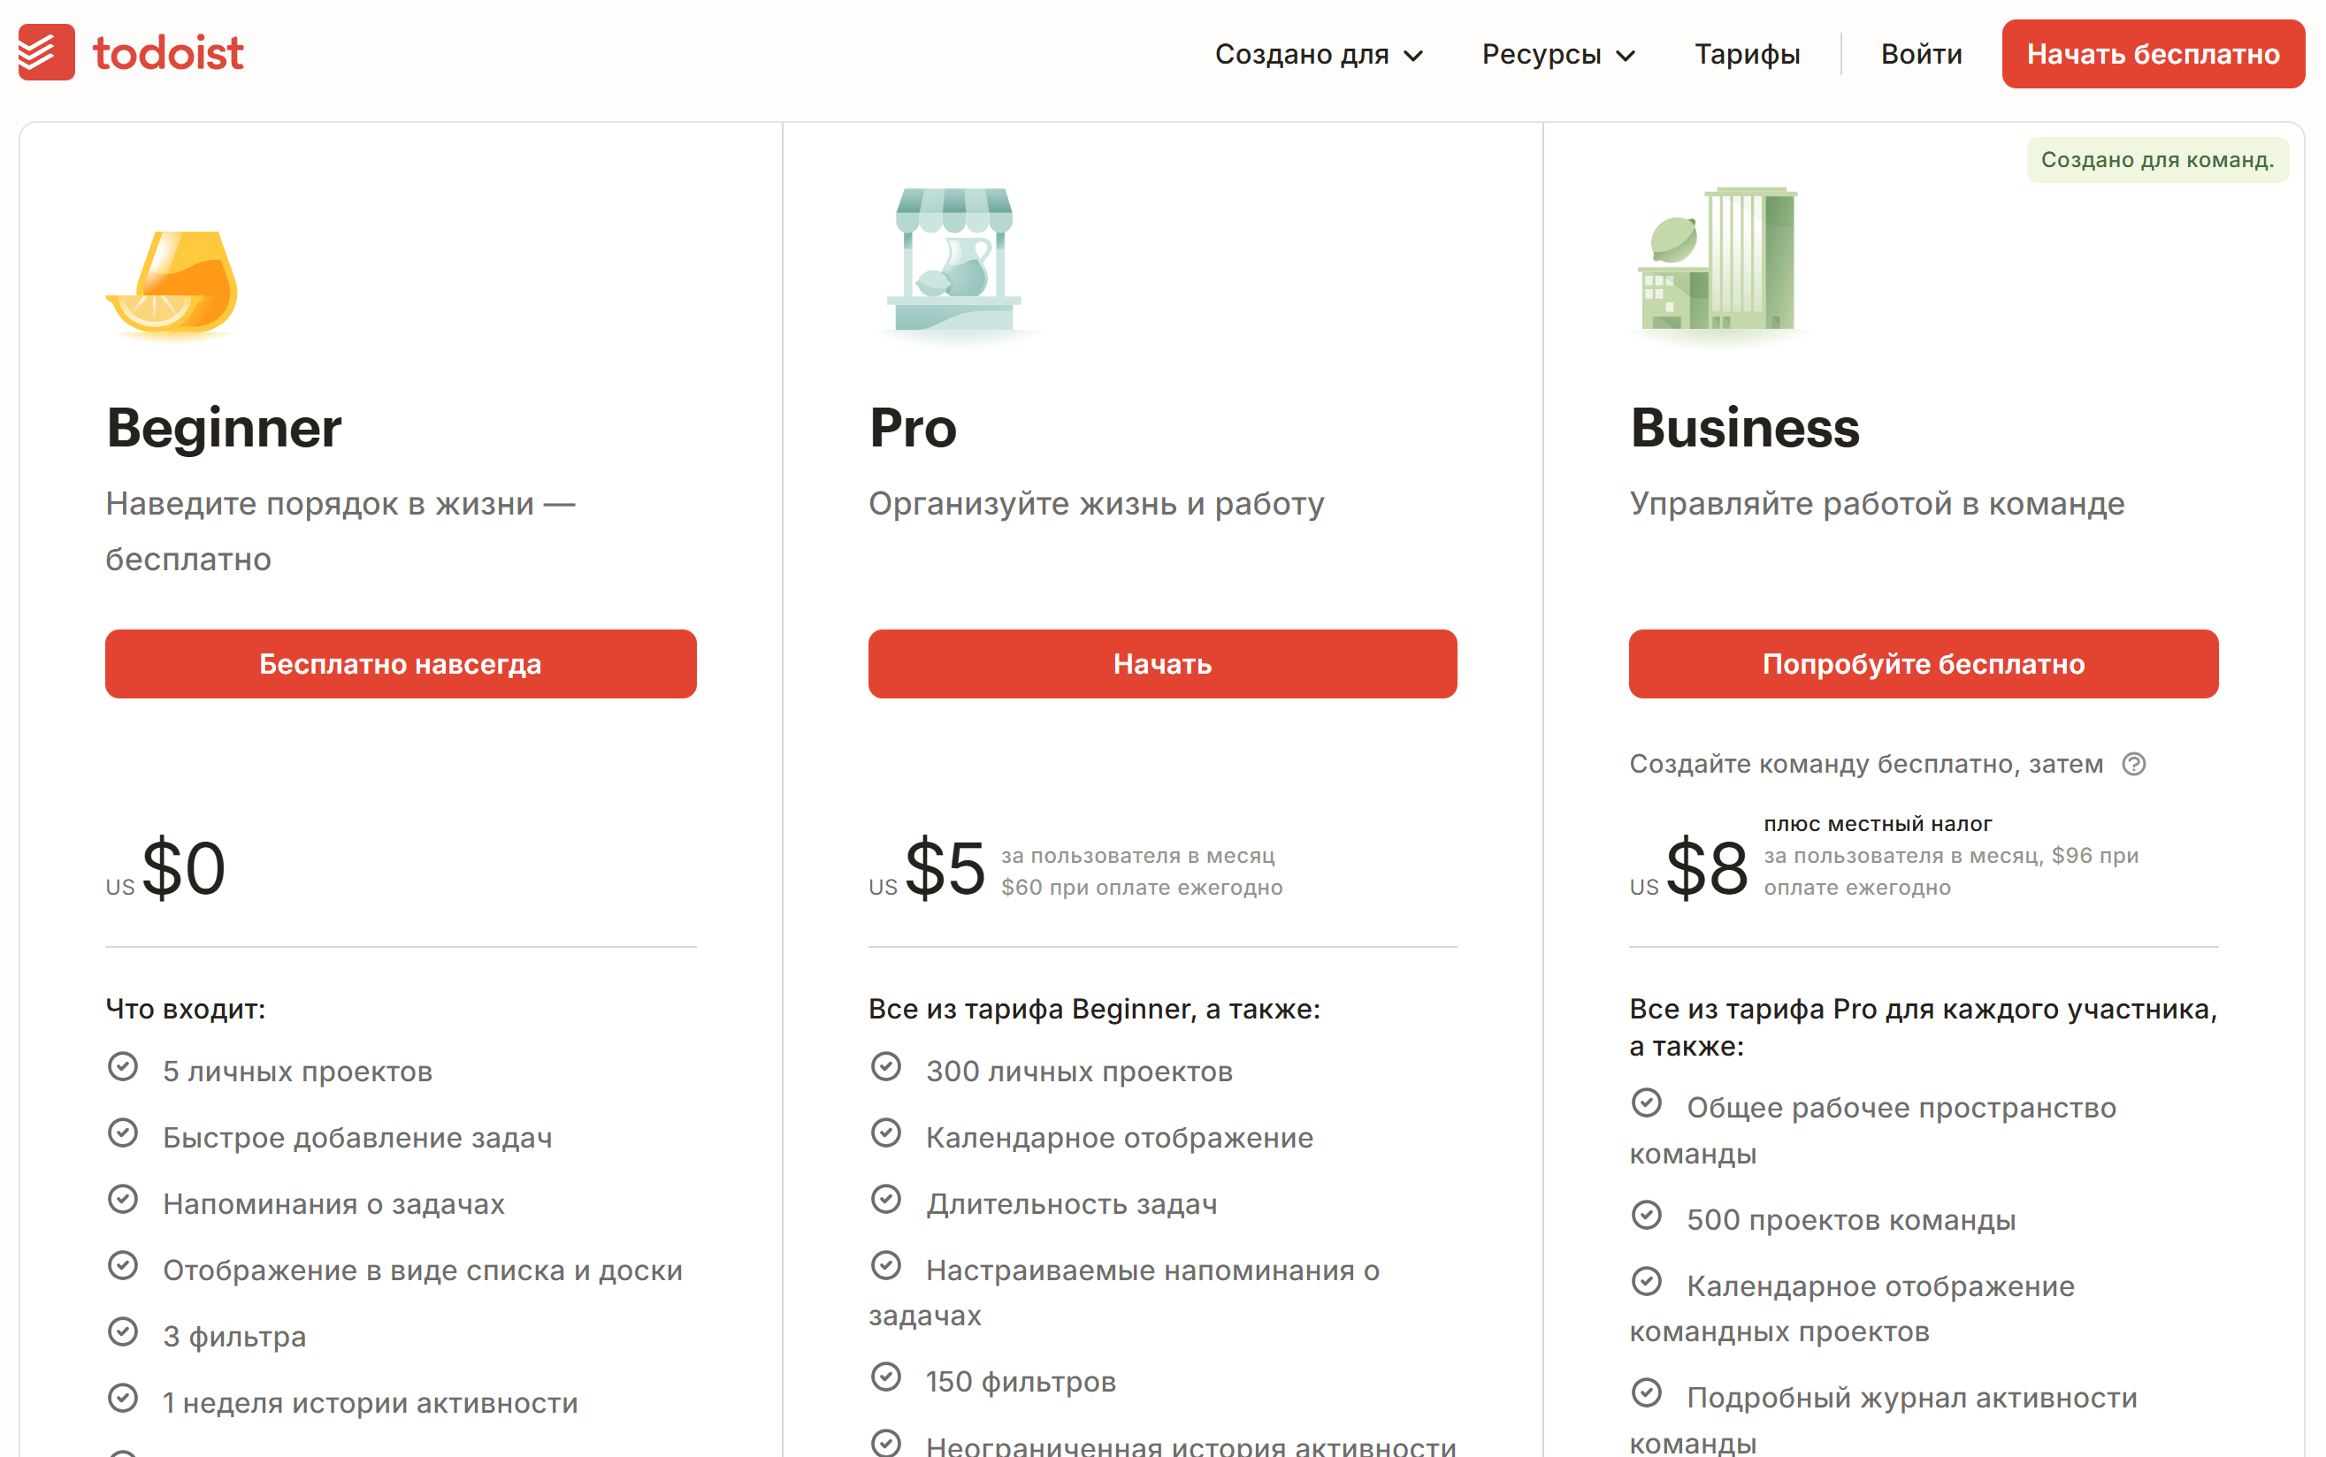Open the "Ресурсы" dropdown
Viewport: 2326px width, 1457px height.
coord(1542,54)
